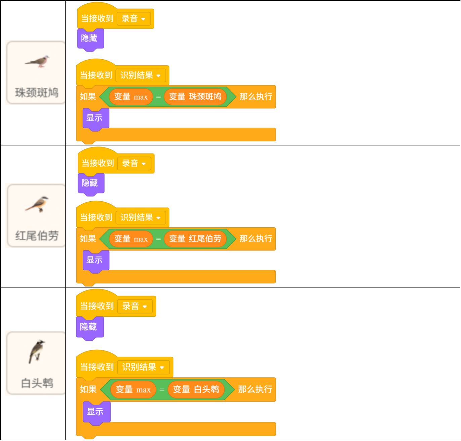Click the 变量 珠颈斑鸠 variable block

[x=195, y=97]
